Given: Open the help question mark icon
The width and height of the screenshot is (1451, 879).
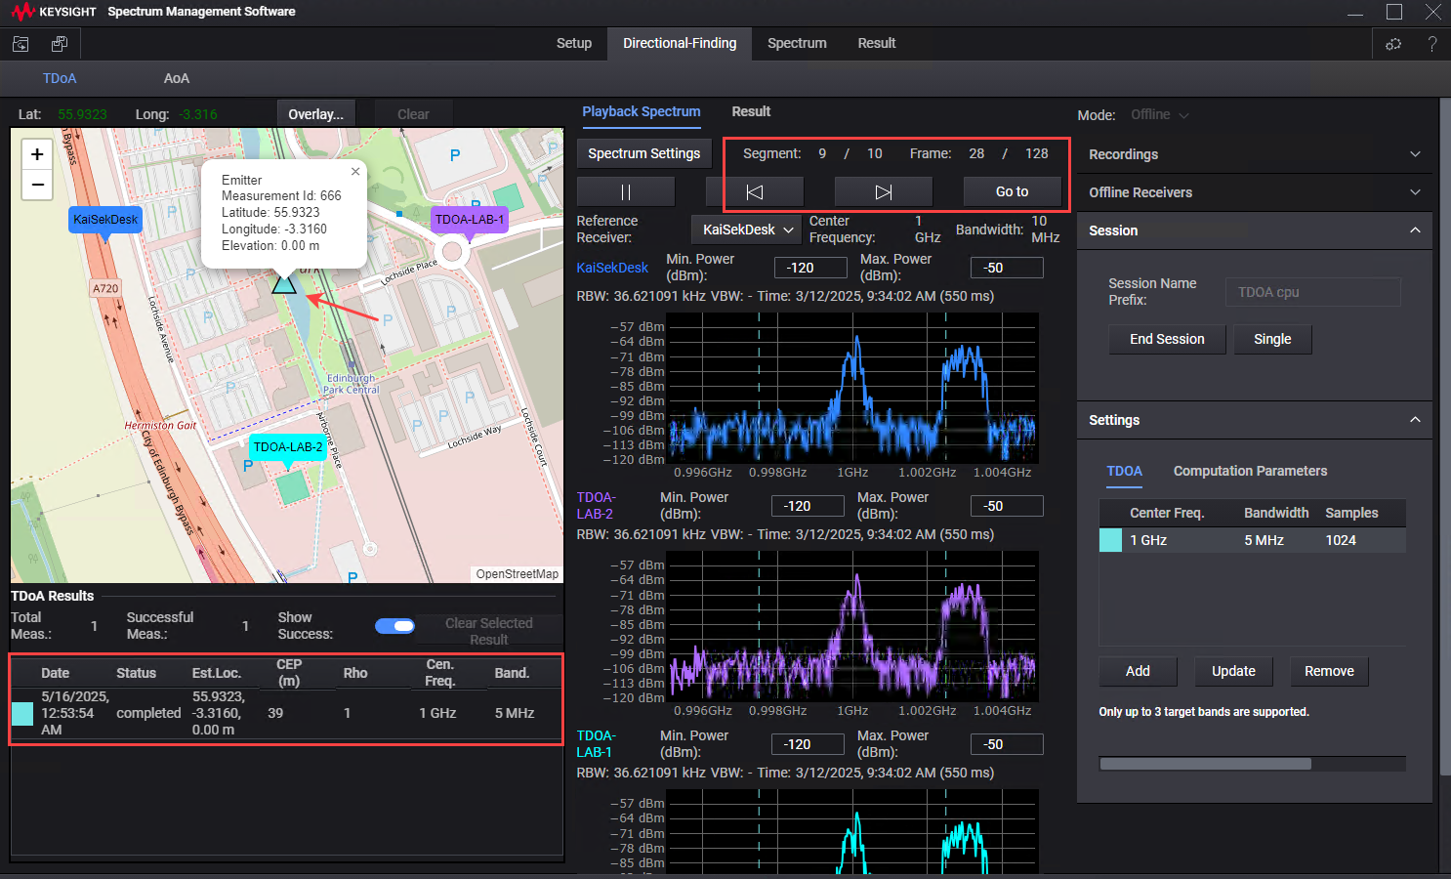Looking at the screenshot, I should click(1431, 44).
